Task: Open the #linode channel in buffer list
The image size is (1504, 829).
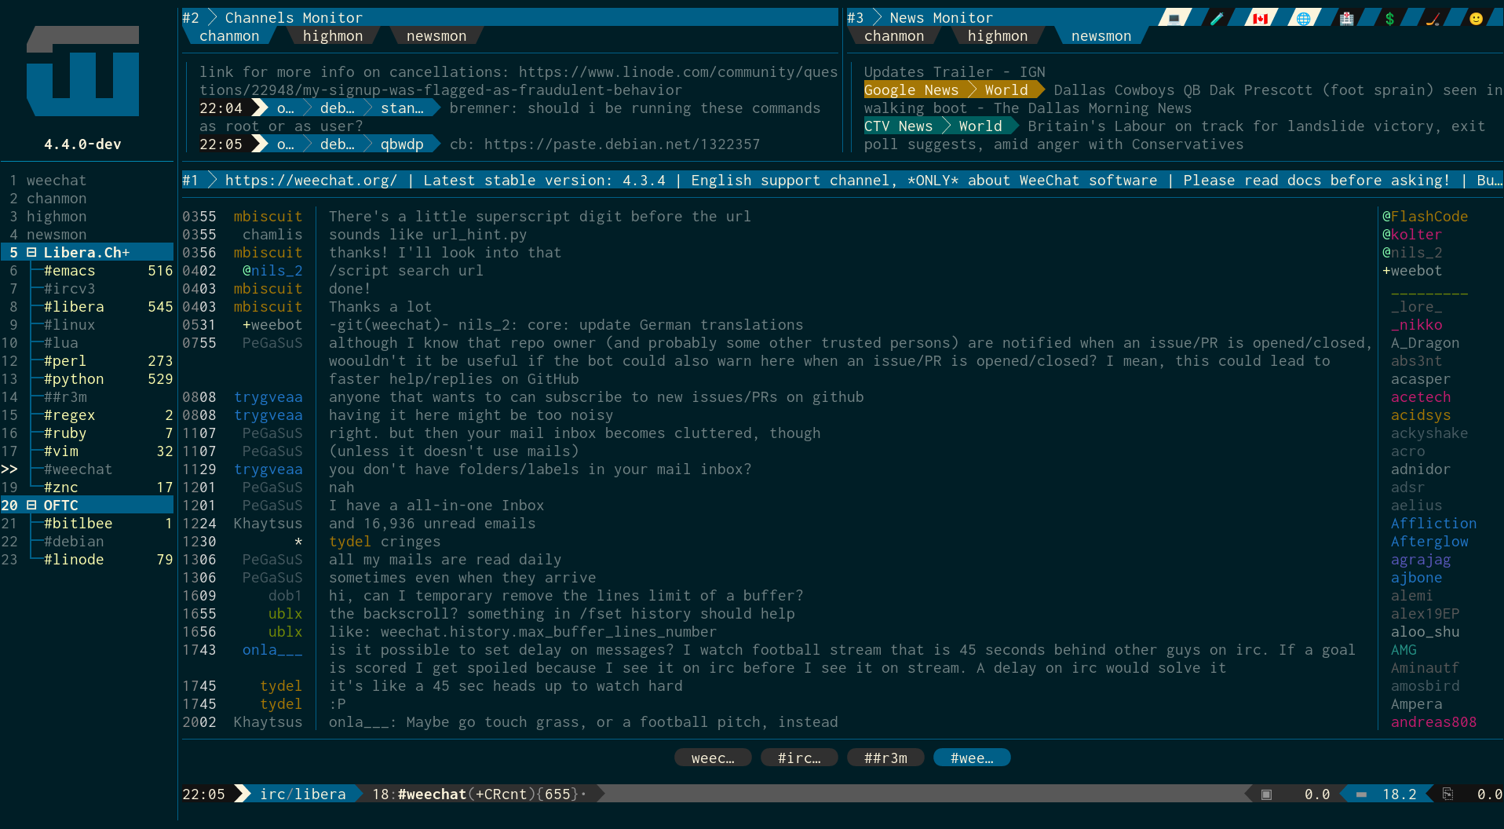Action: click(74, 560)
